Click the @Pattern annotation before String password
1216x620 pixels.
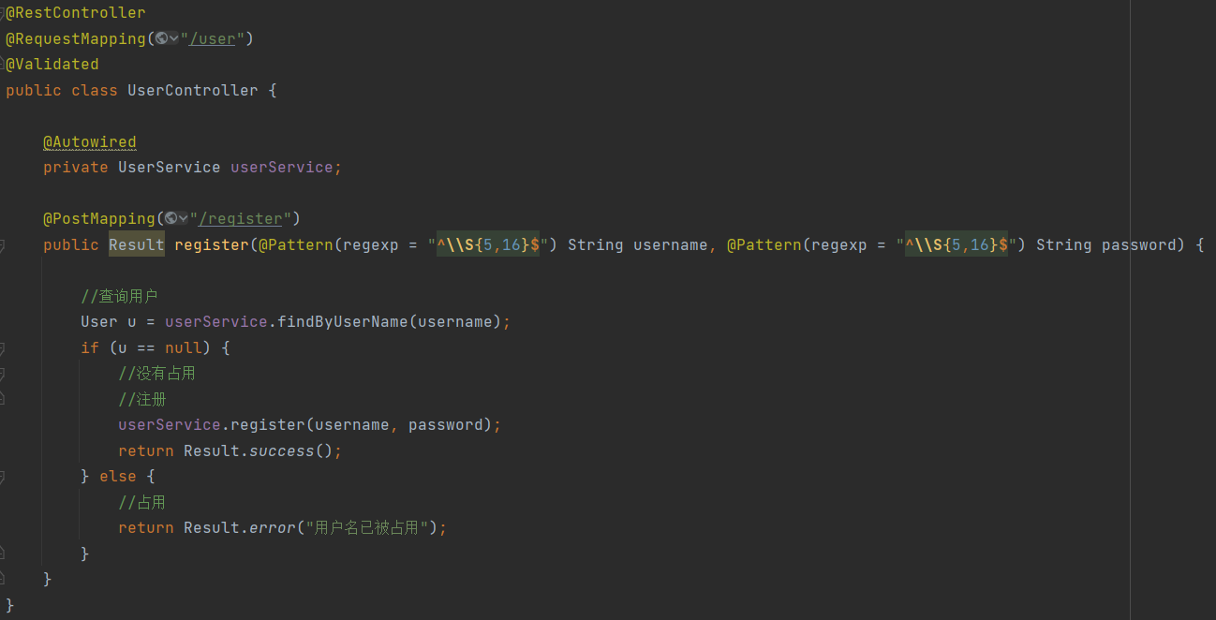point(764,245)
